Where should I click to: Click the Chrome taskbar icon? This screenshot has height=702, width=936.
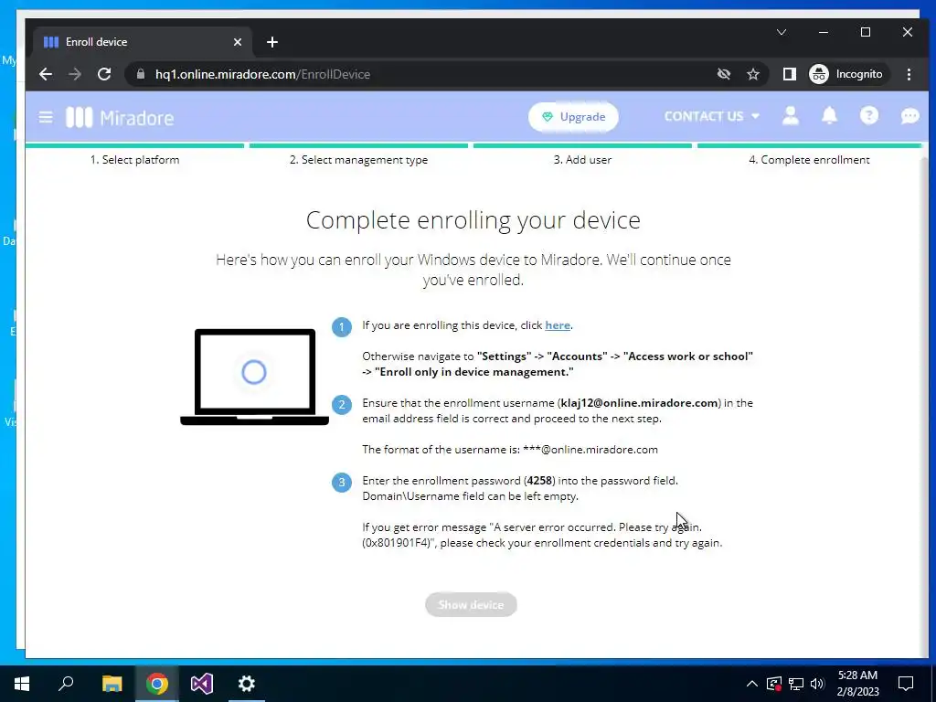pos(157,684)
